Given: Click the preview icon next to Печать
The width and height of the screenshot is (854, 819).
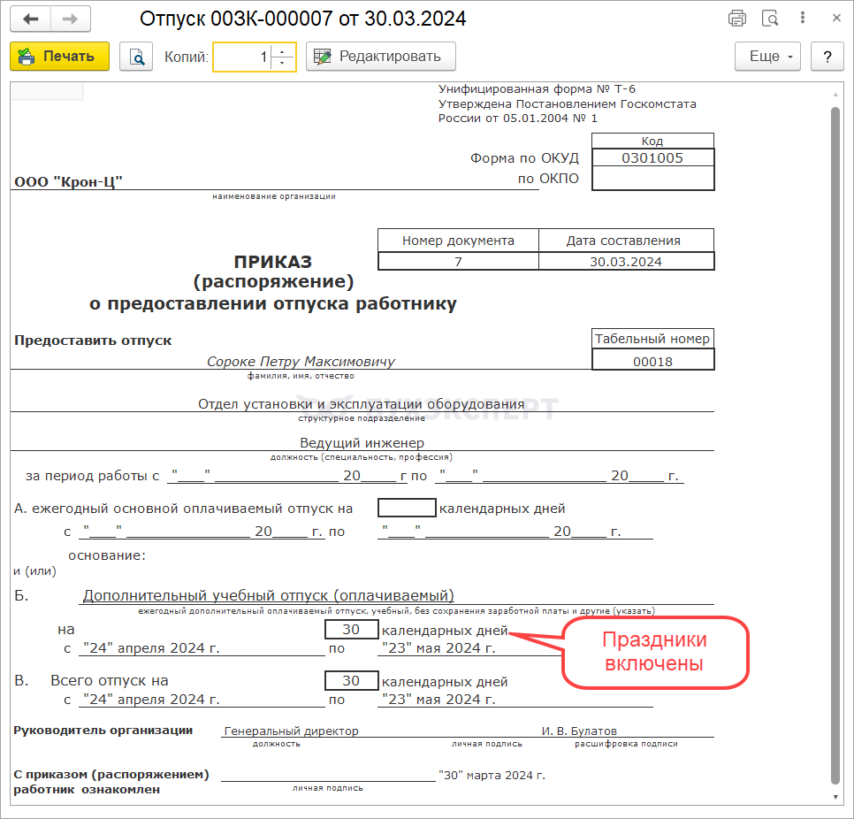Looking at the screenshot, I should tap(136, 57).
